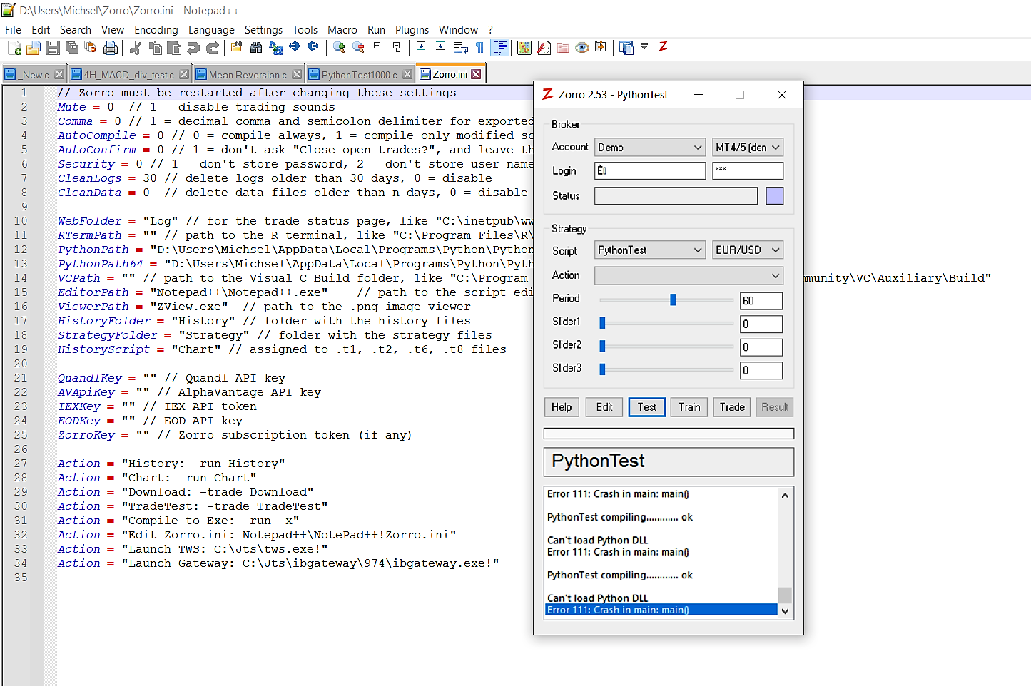Toggle the indent guide toolbar button

[x=501, y=48]
